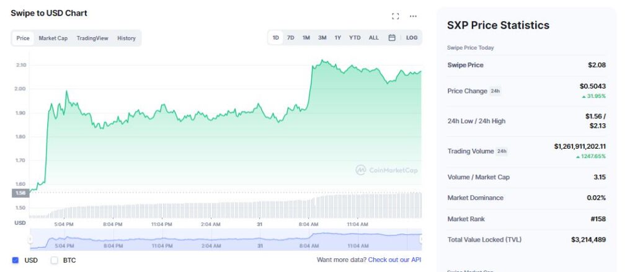Click the trading volume $1,261,911,202.11
Viewport: 635px width, 272px height.
pos(580,146)
